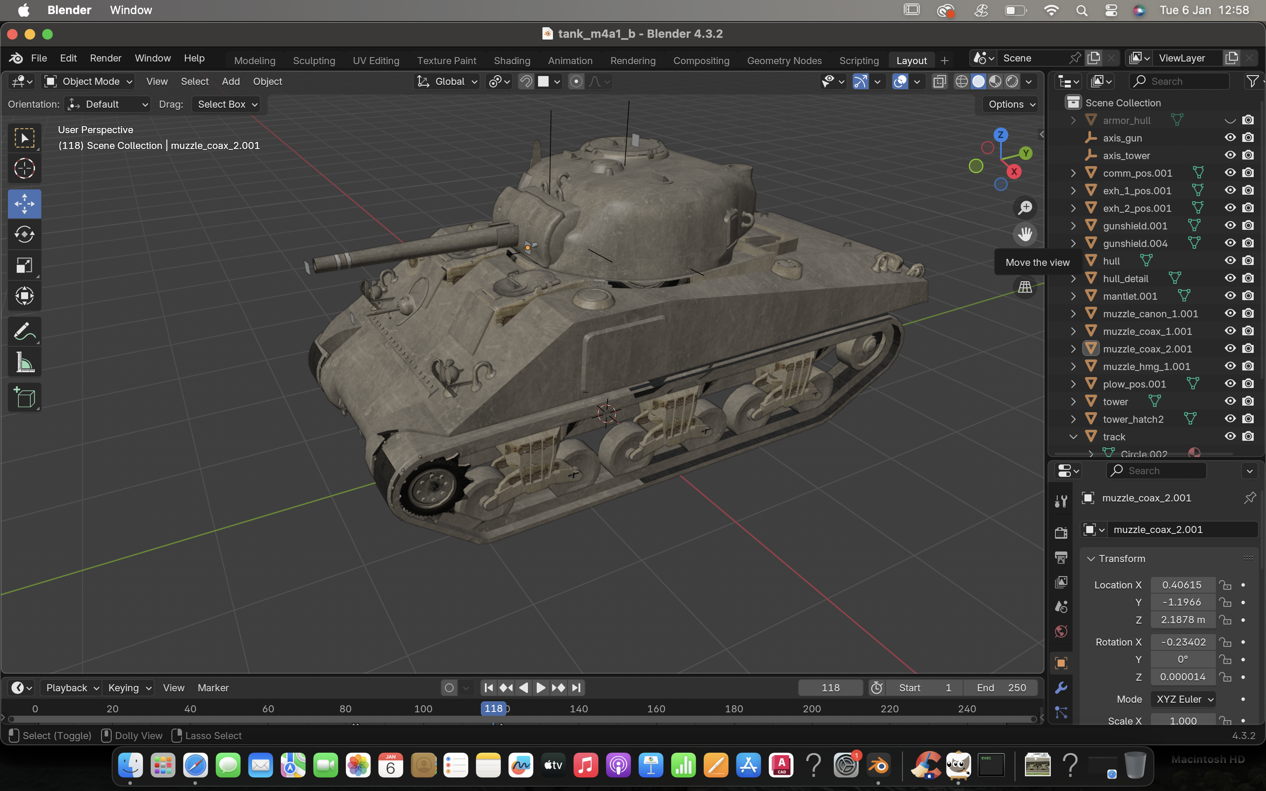Select the Rotate tool
The image size is (1266, 791).
click(24, 234)
